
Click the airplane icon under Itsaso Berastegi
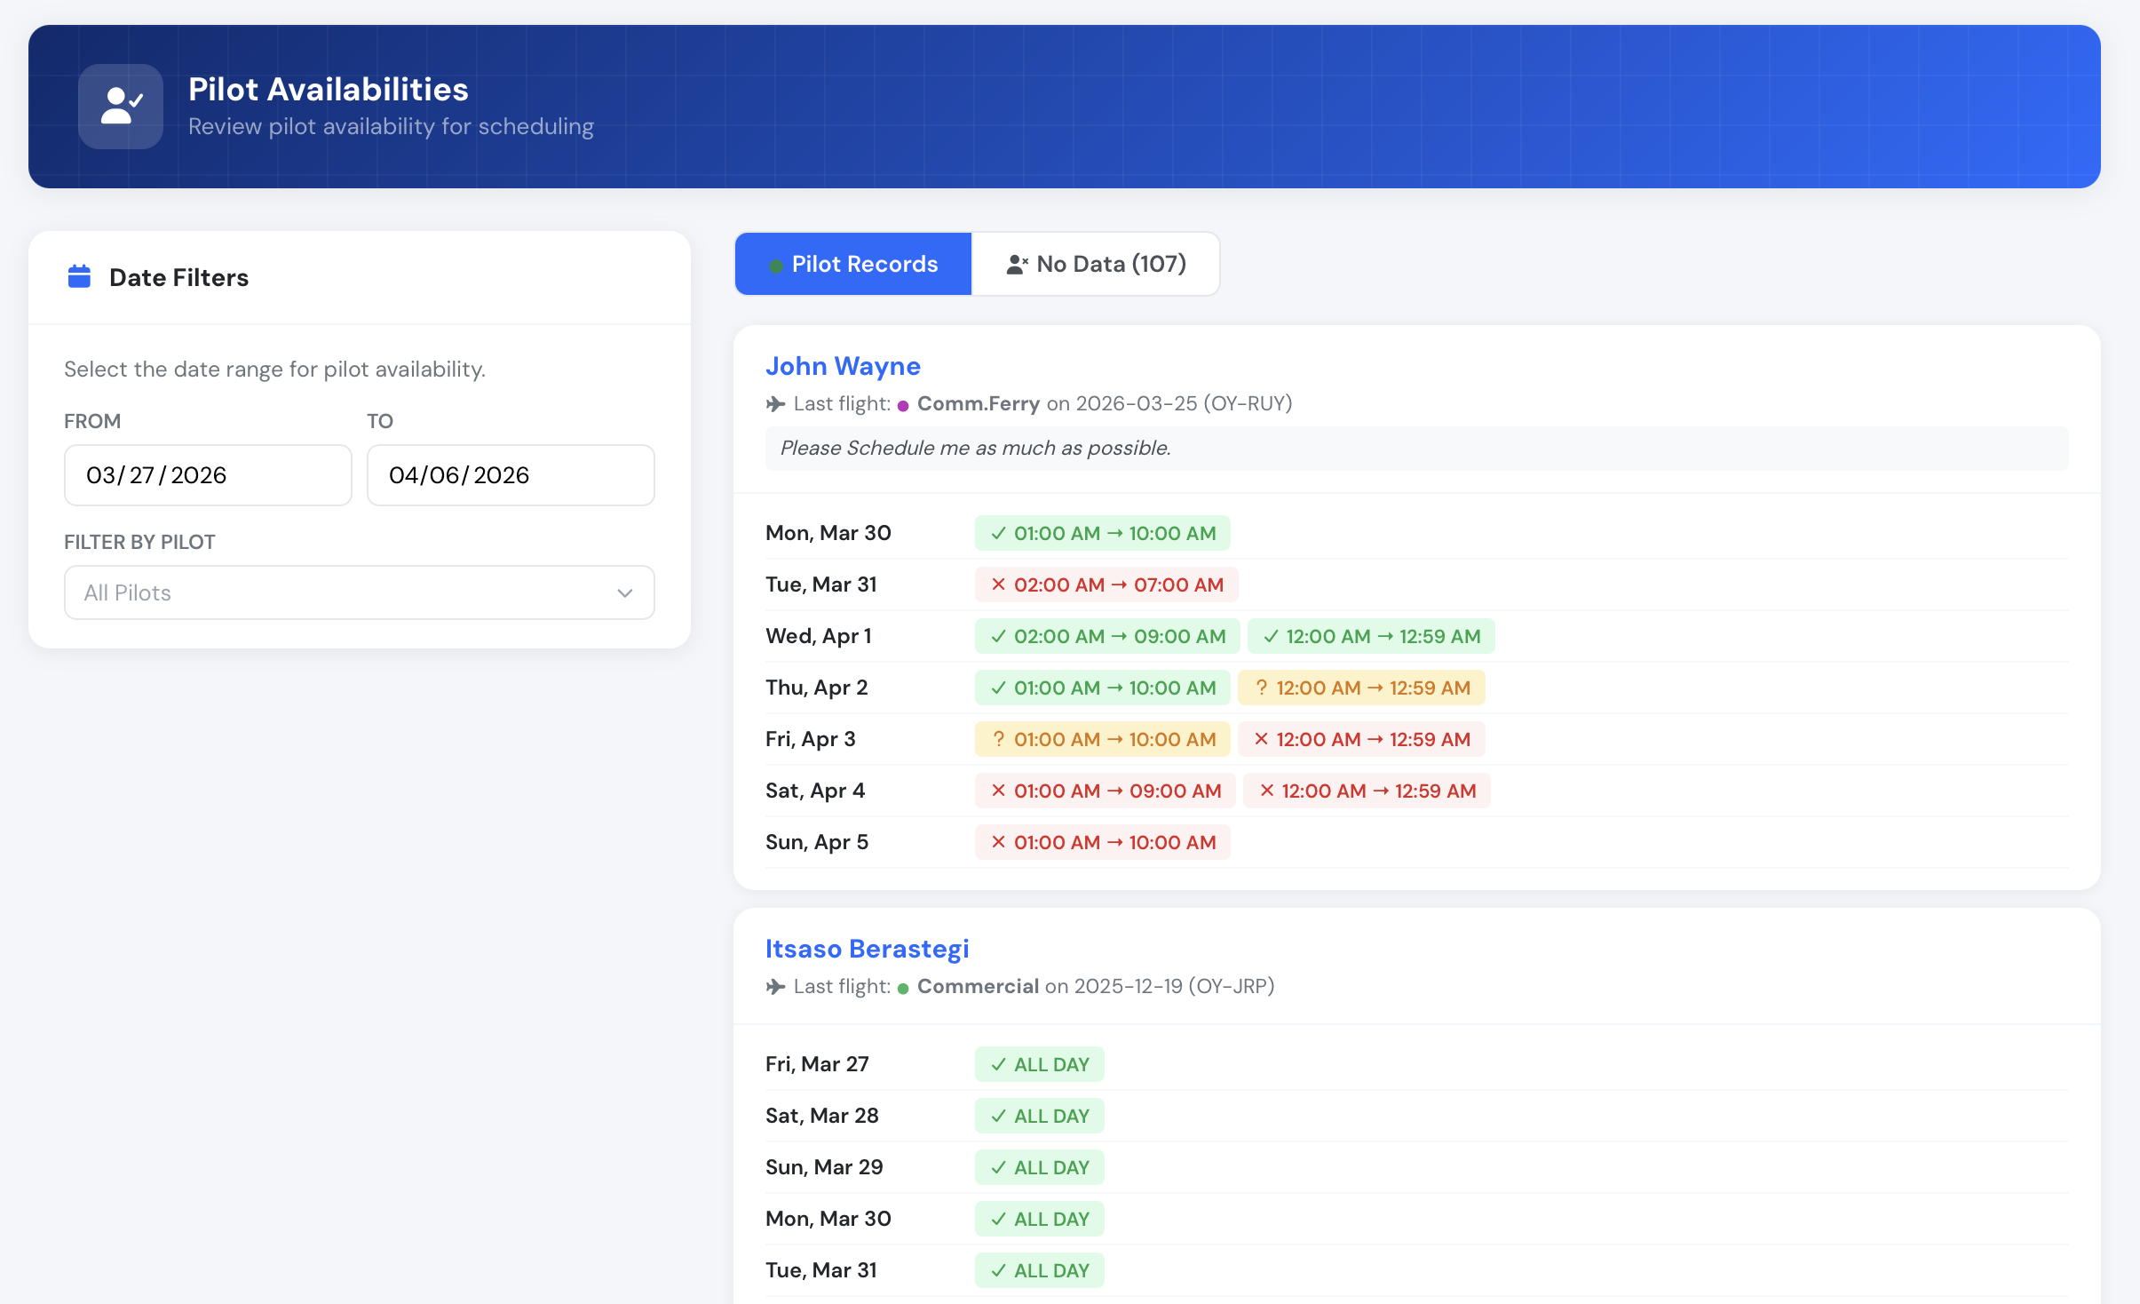pyautogui.click(x=776, y=987)
